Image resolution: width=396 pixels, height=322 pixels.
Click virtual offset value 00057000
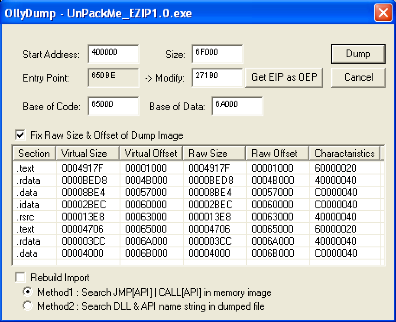coord(146,192)
